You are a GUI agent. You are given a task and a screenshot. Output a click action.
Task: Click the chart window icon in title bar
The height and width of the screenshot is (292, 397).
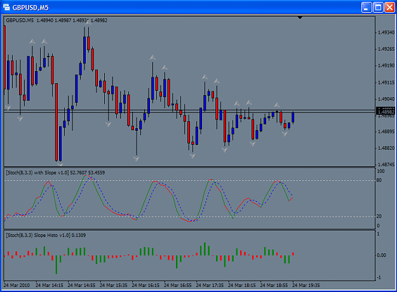click(x=6, y=8)
